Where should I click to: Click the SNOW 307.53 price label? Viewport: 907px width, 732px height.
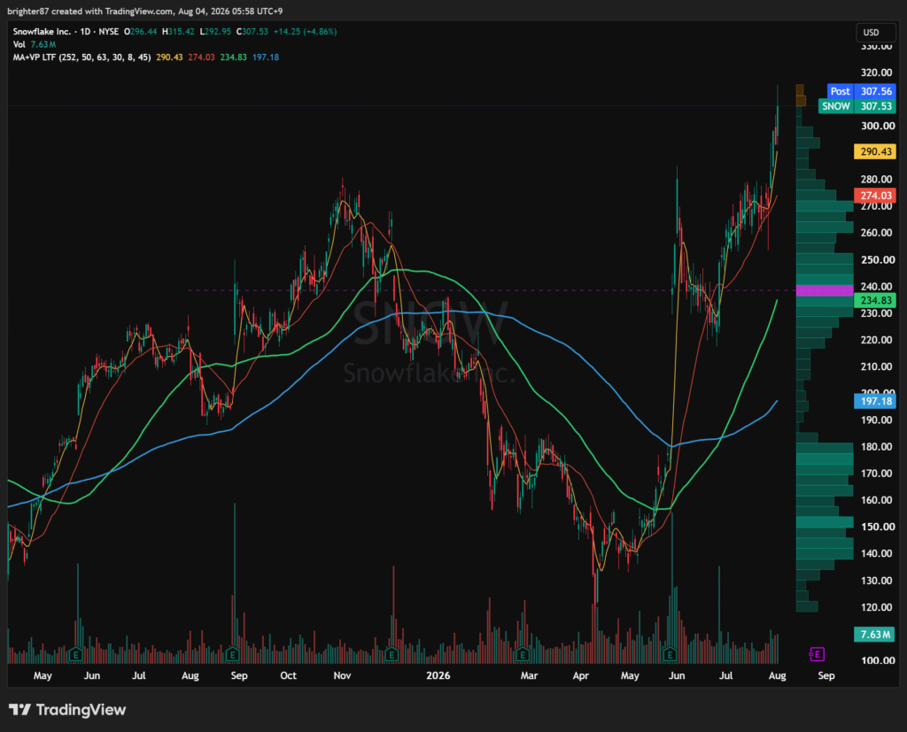857,106
